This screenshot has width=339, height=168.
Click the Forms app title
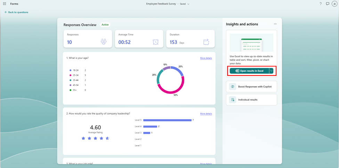pos(14,4)
